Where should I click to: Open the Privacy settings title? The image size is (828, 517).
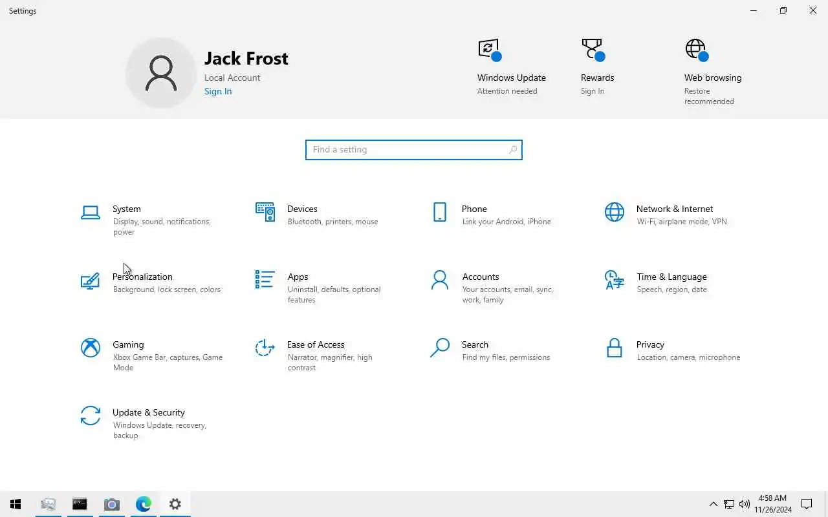pyautogui.click(x=650, y=344)
